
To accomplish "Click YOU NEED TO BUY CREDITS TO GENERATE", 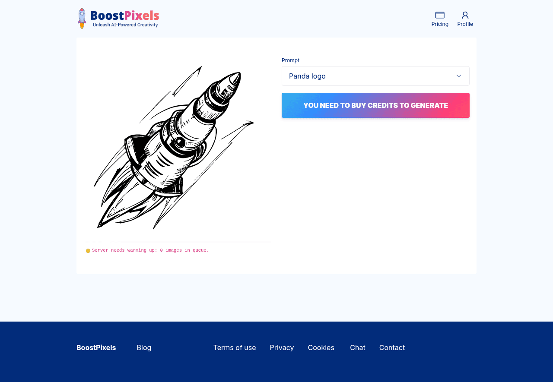I will click(x=375, y=105).
